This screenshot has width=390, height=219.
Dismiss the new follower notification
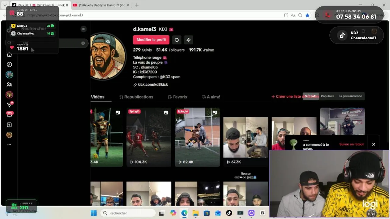click(374, 144)
